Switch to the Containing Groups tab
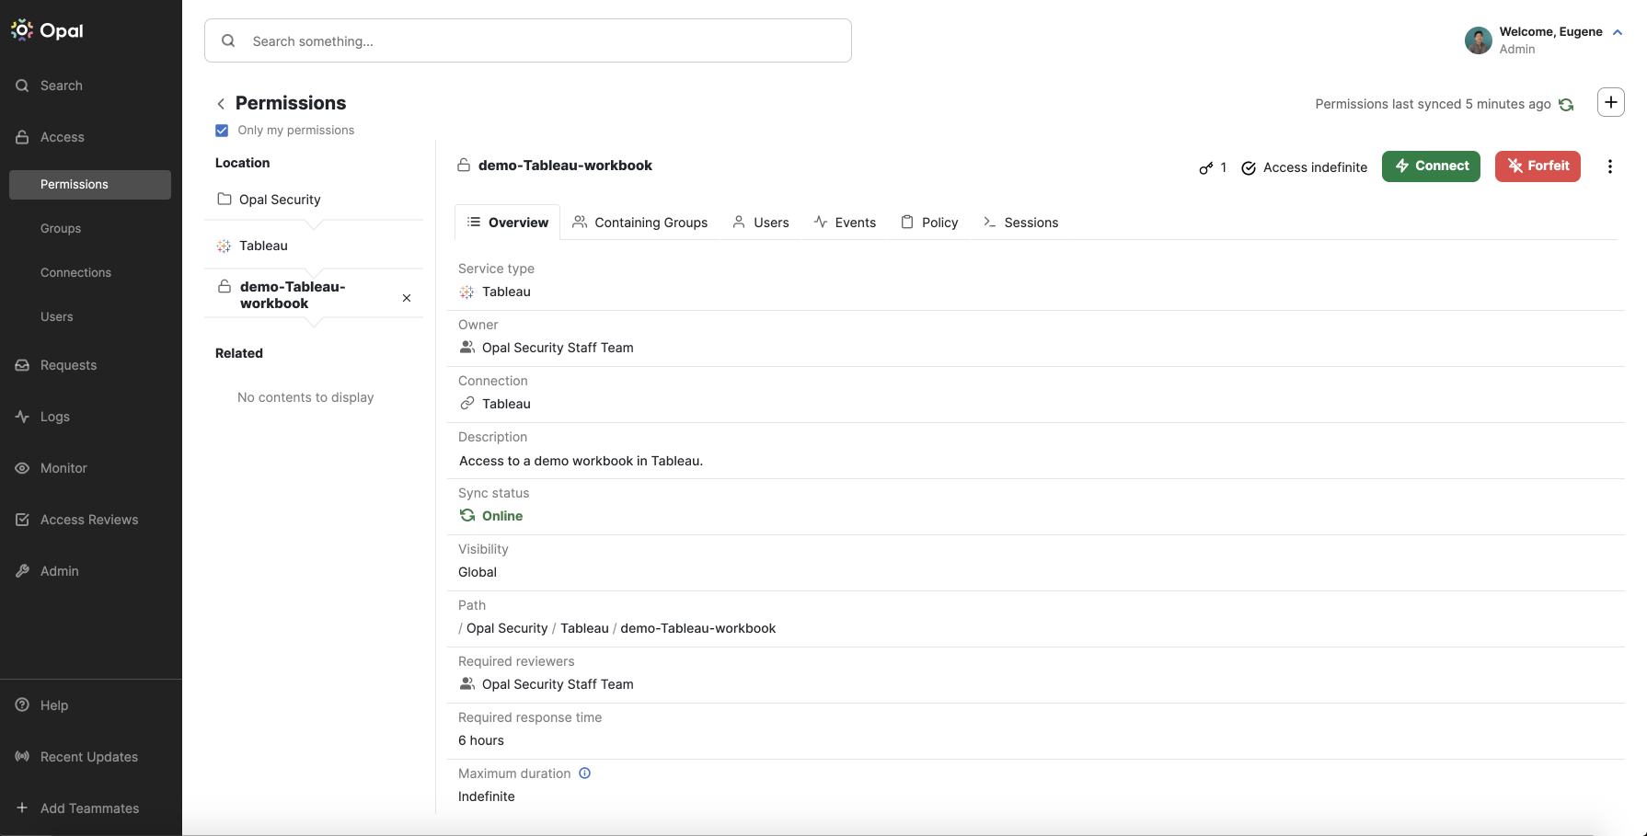1647x836 pixels. [x=640, y=223]
